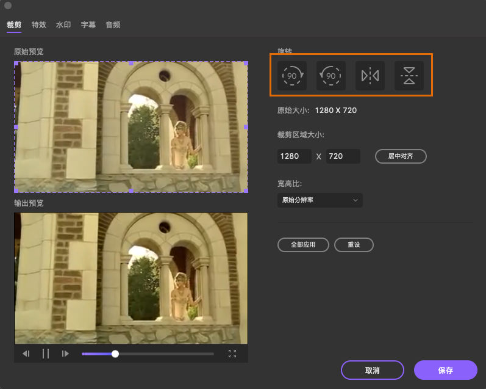Expand the 宽高比 aspect ratio dropdown
Screen dimensions: 486x389
(x=320, y=200)
